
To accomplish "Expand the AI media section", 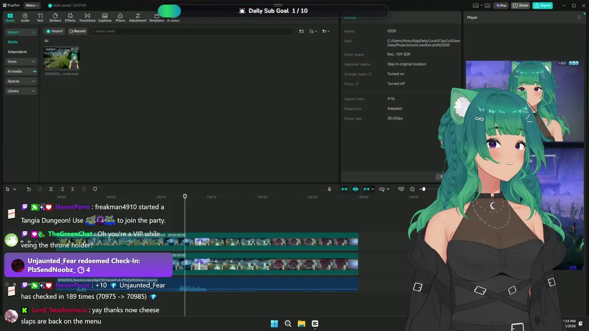I will click(x=21, y=71).
